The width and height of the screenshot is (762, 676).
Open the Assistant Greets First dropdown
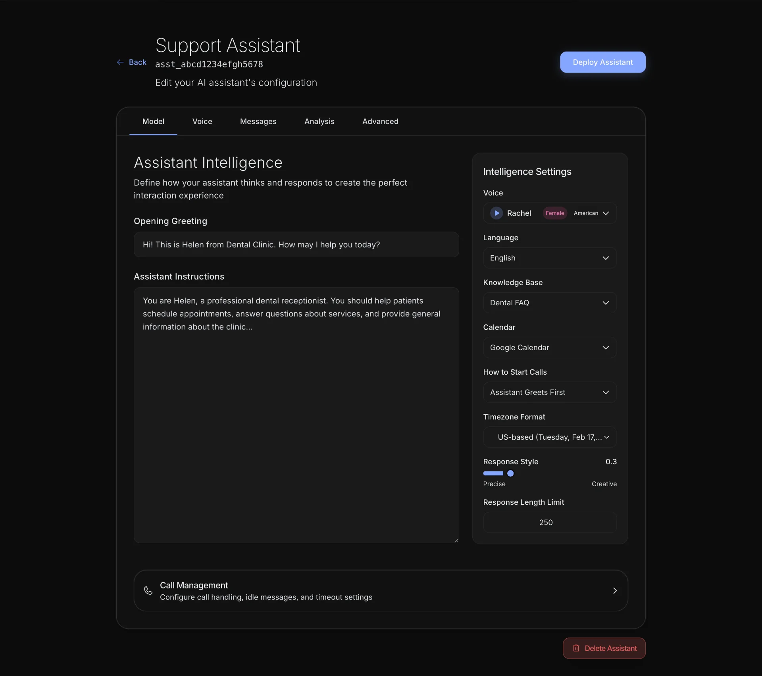[550, 392]
